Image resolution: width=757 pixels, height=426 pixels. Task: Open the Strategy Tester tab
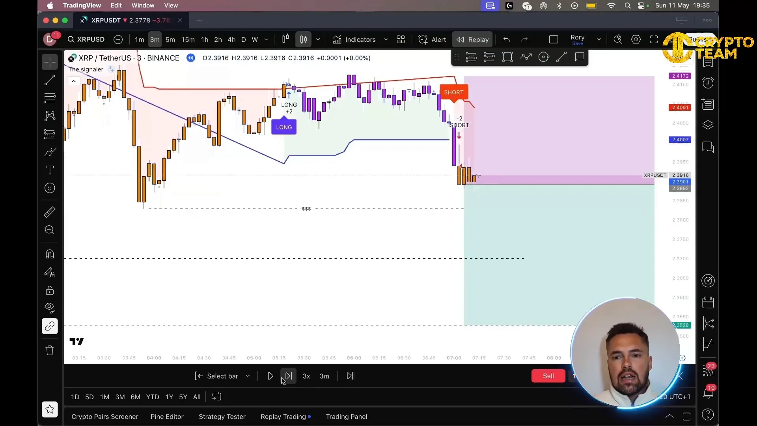click(222, 417)
